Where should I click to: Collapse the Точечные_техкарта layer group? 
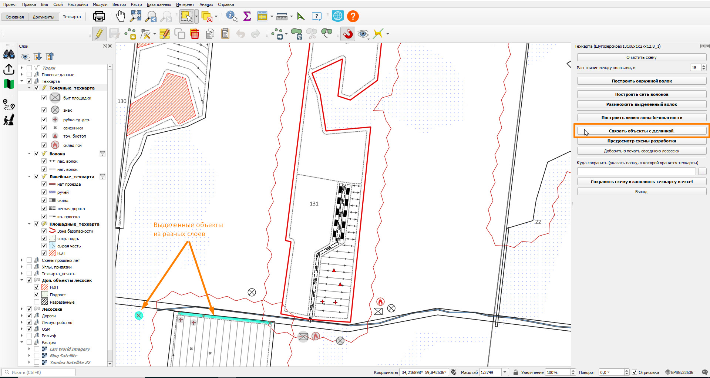pos(29,88)
